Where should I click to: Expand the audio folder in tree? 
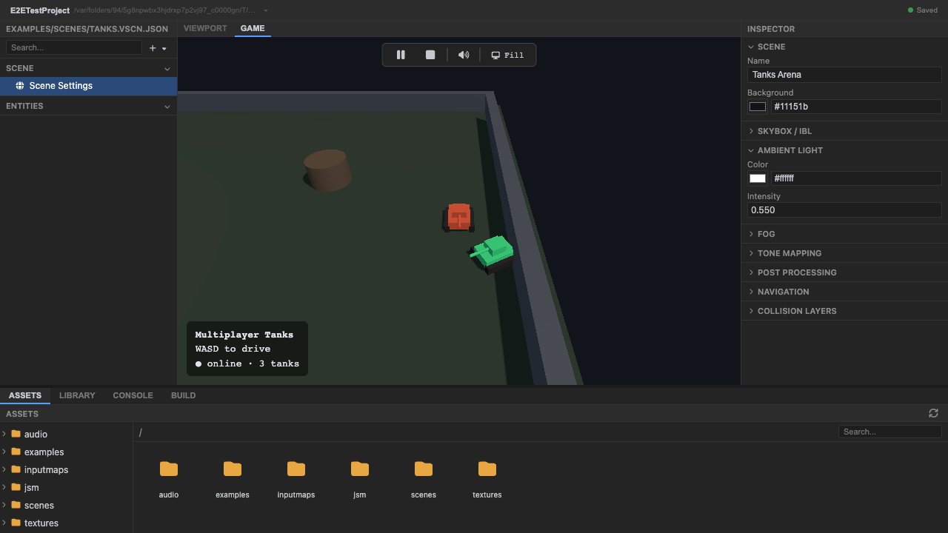[x=4, y=434]
